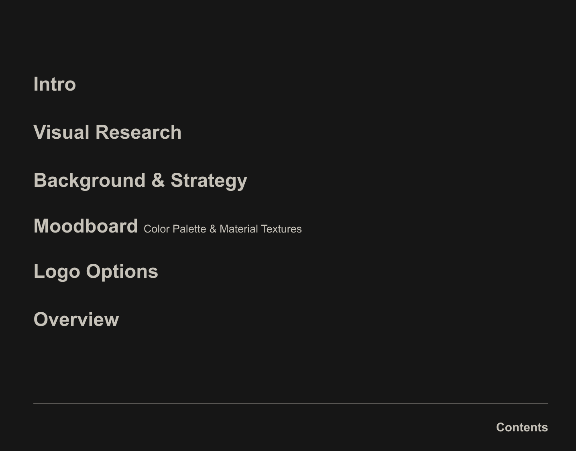Select the Color Palette & Material Textures subtitle
This screenshot has height=451, width=576.
click(222, 229)
